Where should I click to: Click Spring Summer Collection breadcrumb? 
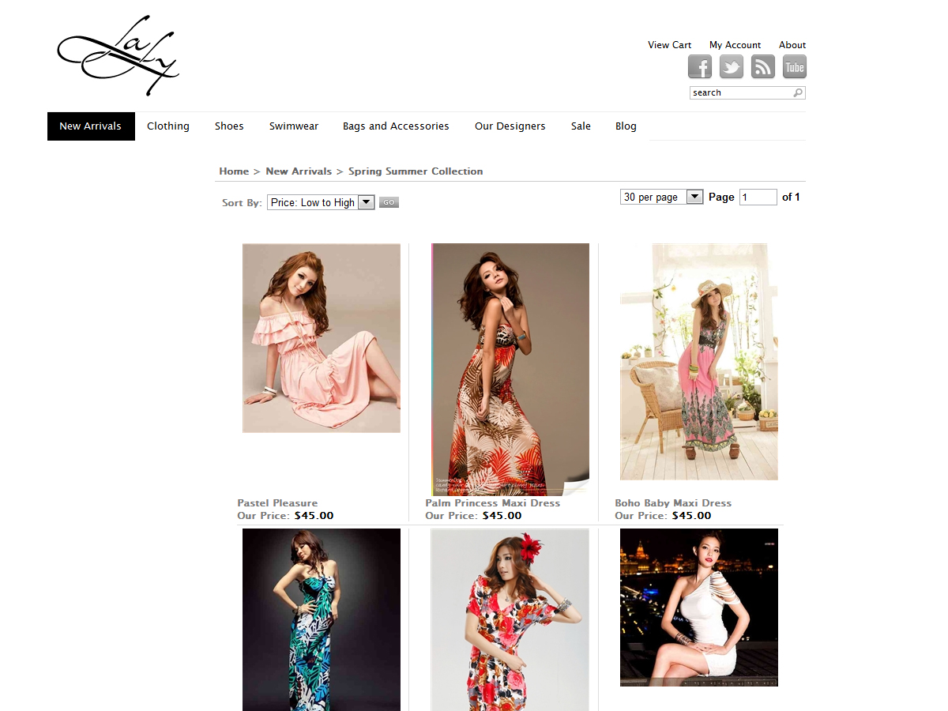click(416, 171)
